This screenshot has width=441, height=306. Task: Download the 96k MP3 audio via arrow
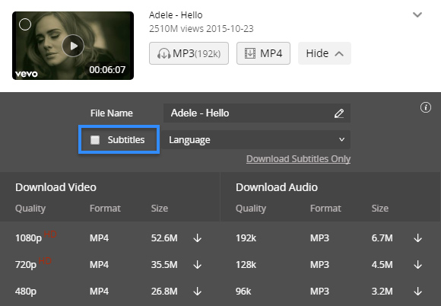418,292
